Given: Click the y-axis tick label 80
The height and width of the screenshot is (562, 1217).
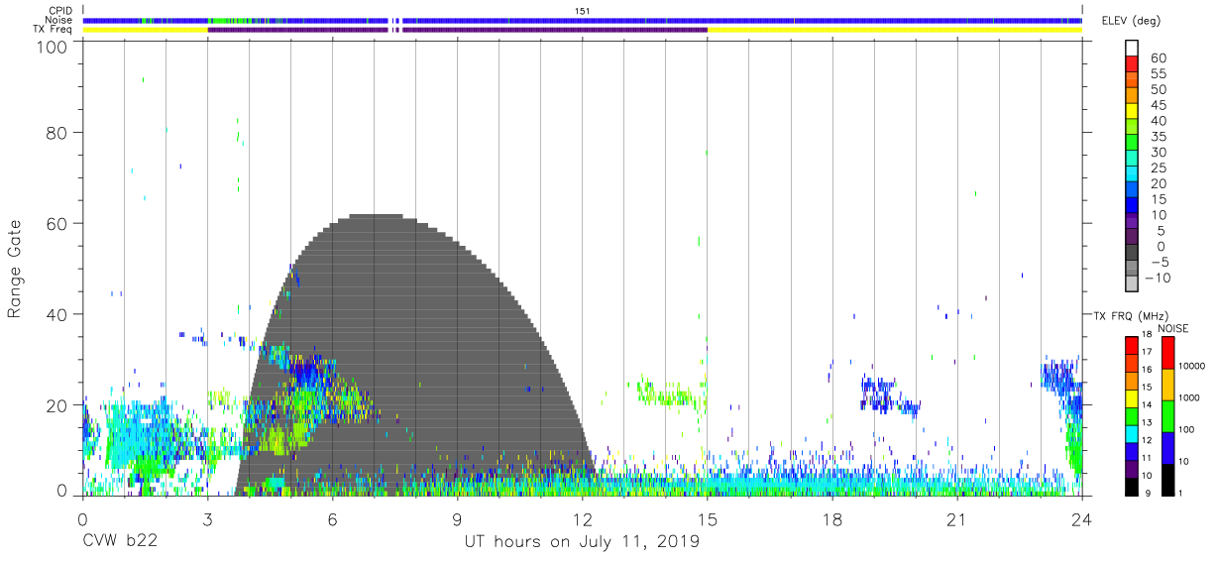Looking at the screenshot, I should click(x=55, y=132).
